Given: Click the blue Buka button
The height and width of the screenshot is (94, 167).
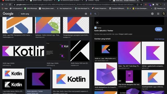Looking at the screenshot, I should [x=159, y=29].
